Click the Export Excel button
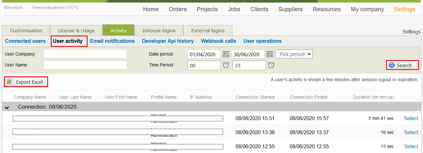Viewport: 423px width, 153px height. [26, 82]
